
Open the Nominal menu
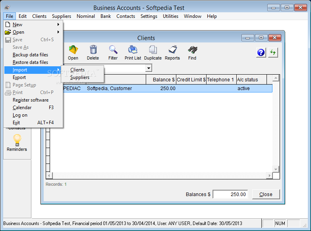[86, 16]
